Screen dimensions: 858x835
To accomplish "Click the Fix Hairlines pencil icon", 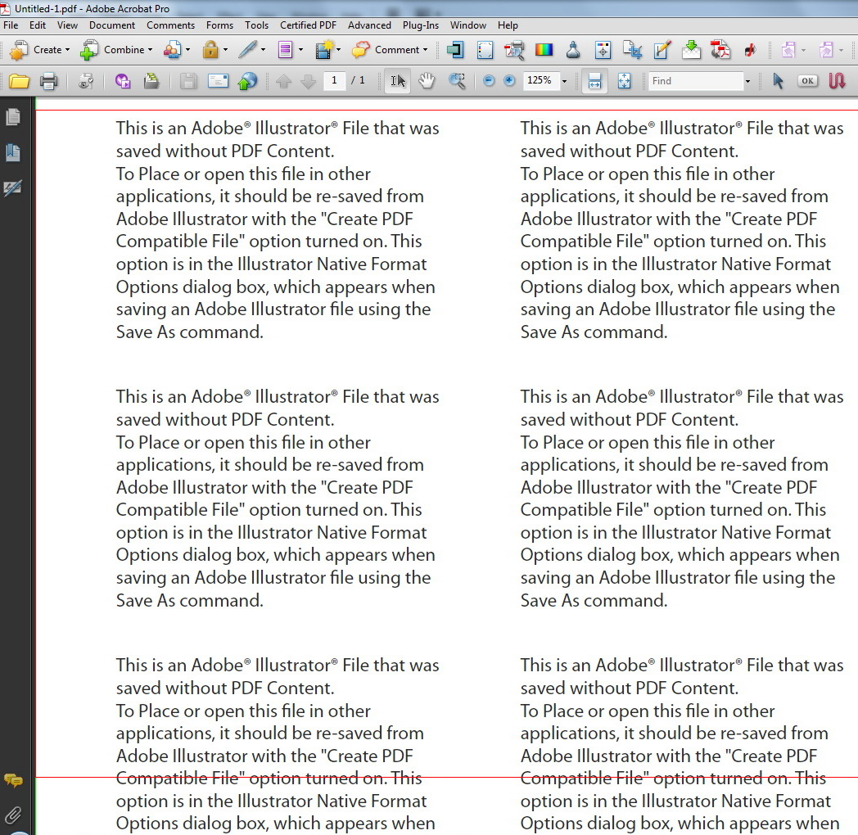I will coord(662,50).
